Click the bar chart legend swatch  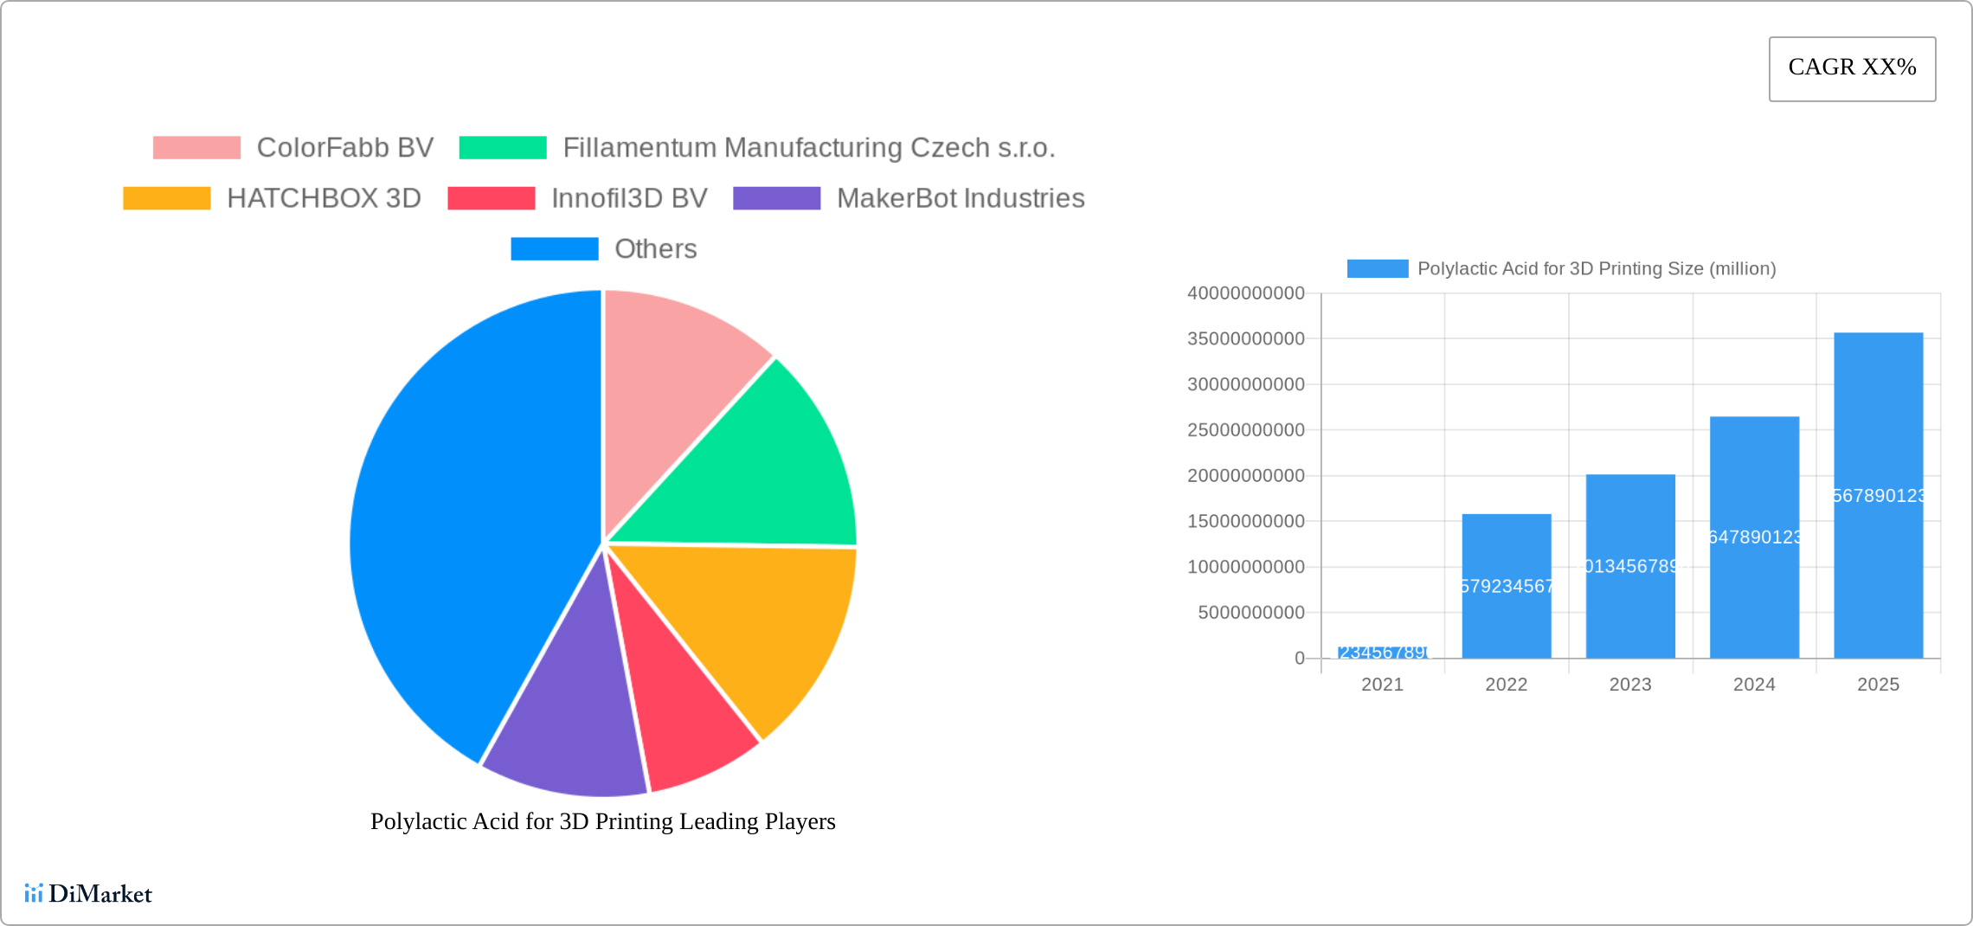click(1379, 267)
